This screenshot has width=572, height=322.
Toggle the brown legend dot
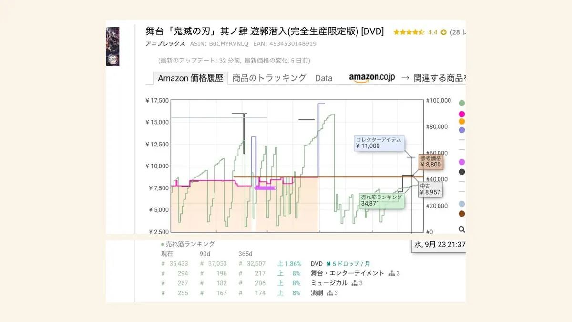pos(461,214)
